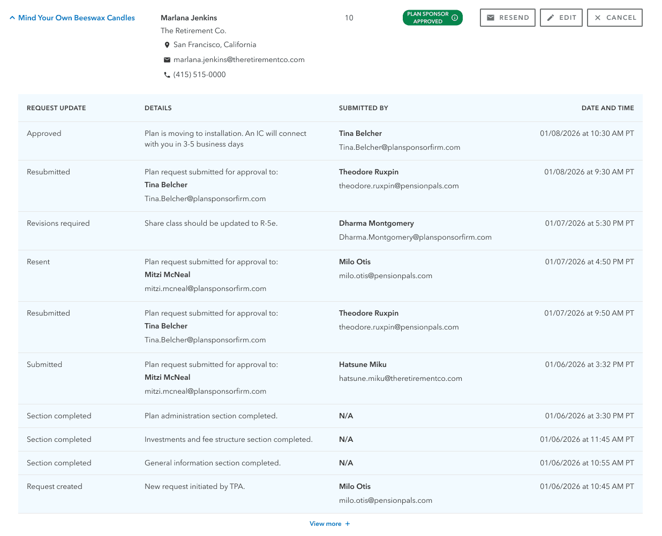
Task: Click theodore.ruxpin@pensionpals.com in 01/08/2026 row
Action: tap(399, 186)
